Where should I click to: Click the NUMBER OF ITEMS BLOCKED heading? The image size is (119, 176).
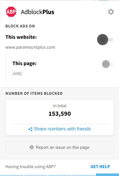pyautogui.click(x=34, y=93)
